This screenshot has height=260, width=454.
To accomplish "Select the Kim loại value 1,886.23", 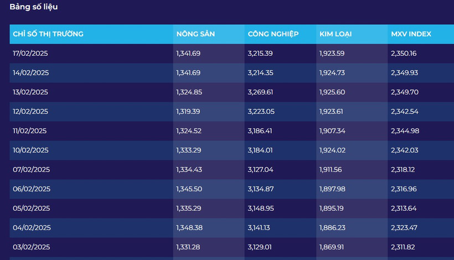I will 332,227.
